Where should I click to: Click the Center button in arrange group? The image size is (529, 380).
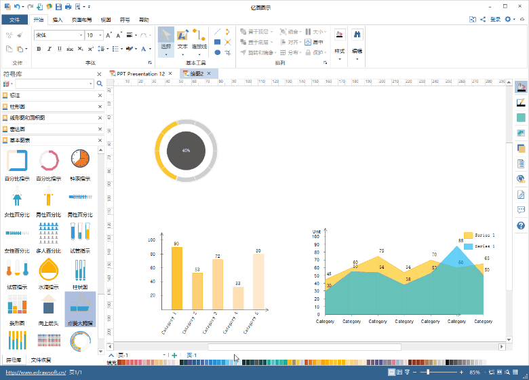click(314, 42)
